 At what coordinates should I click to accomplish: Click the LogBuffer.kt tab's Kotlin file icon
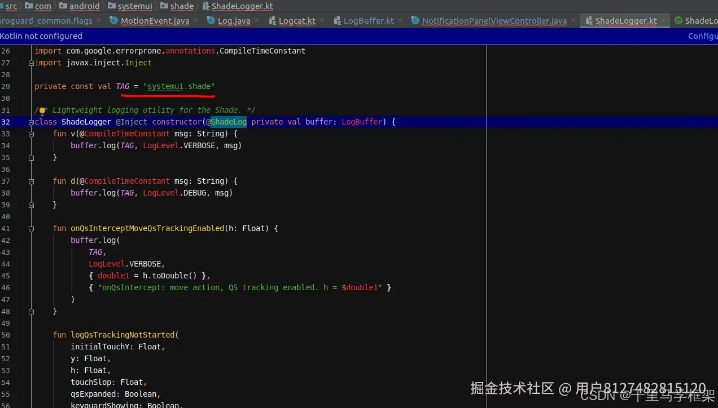click(337, 21)
